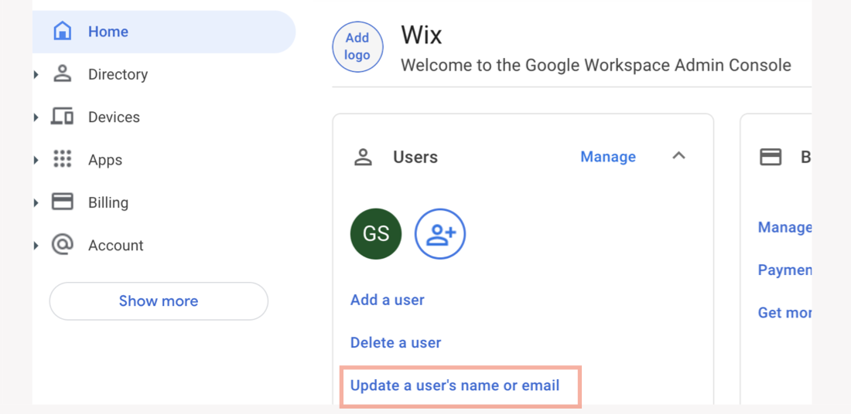Screen dimensions: 851x414
Task: Expand the Account menu arrow
Action: [x=36, y=246]
